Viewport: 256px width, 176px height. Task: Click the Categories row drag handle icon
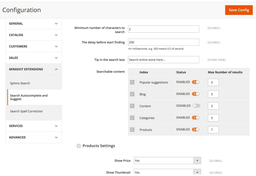(x=132, y=118)
